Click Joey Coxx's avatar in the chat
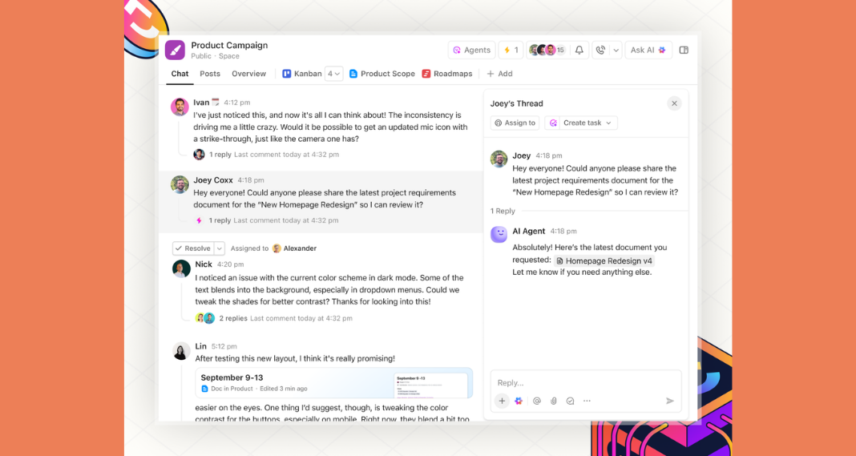Screen dimensions: 856x456 click(180, 184)
